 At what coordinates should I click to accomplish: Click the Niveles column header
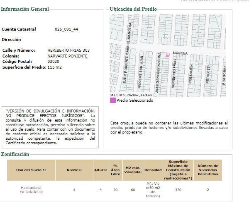pos(74,170)
